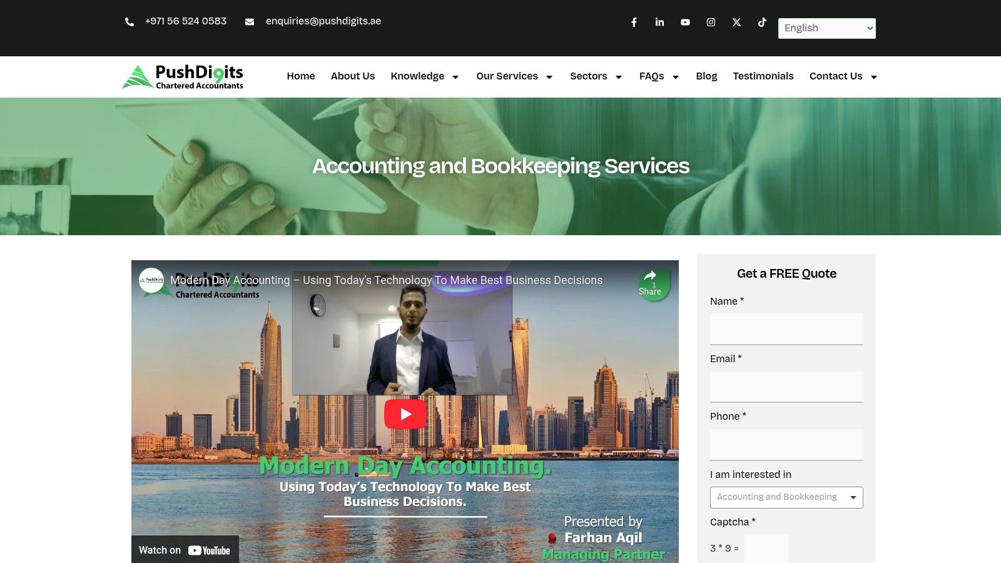Screen dimensions: 1001x563
Task: Open the Facebook social icon
Action: pos(634,23)
